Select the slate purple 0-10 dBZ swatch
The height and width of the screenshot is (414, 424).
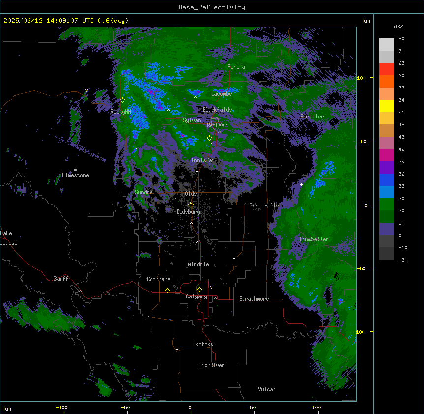pos(387,229)
